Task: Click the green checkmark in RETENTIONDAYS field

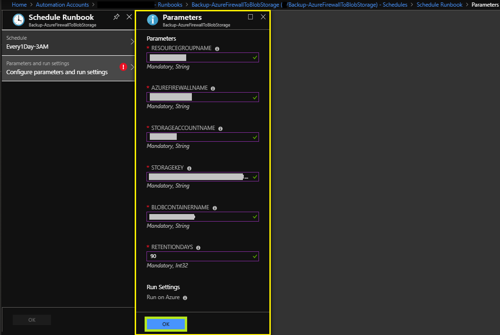Action: click(x=255, y=256)
